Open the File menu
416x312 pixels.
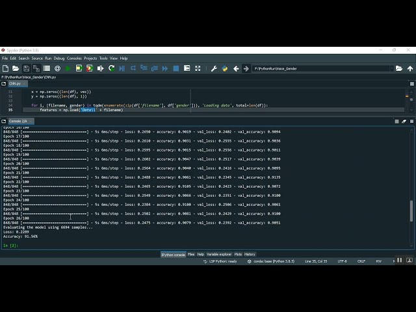tap(5, 58)
